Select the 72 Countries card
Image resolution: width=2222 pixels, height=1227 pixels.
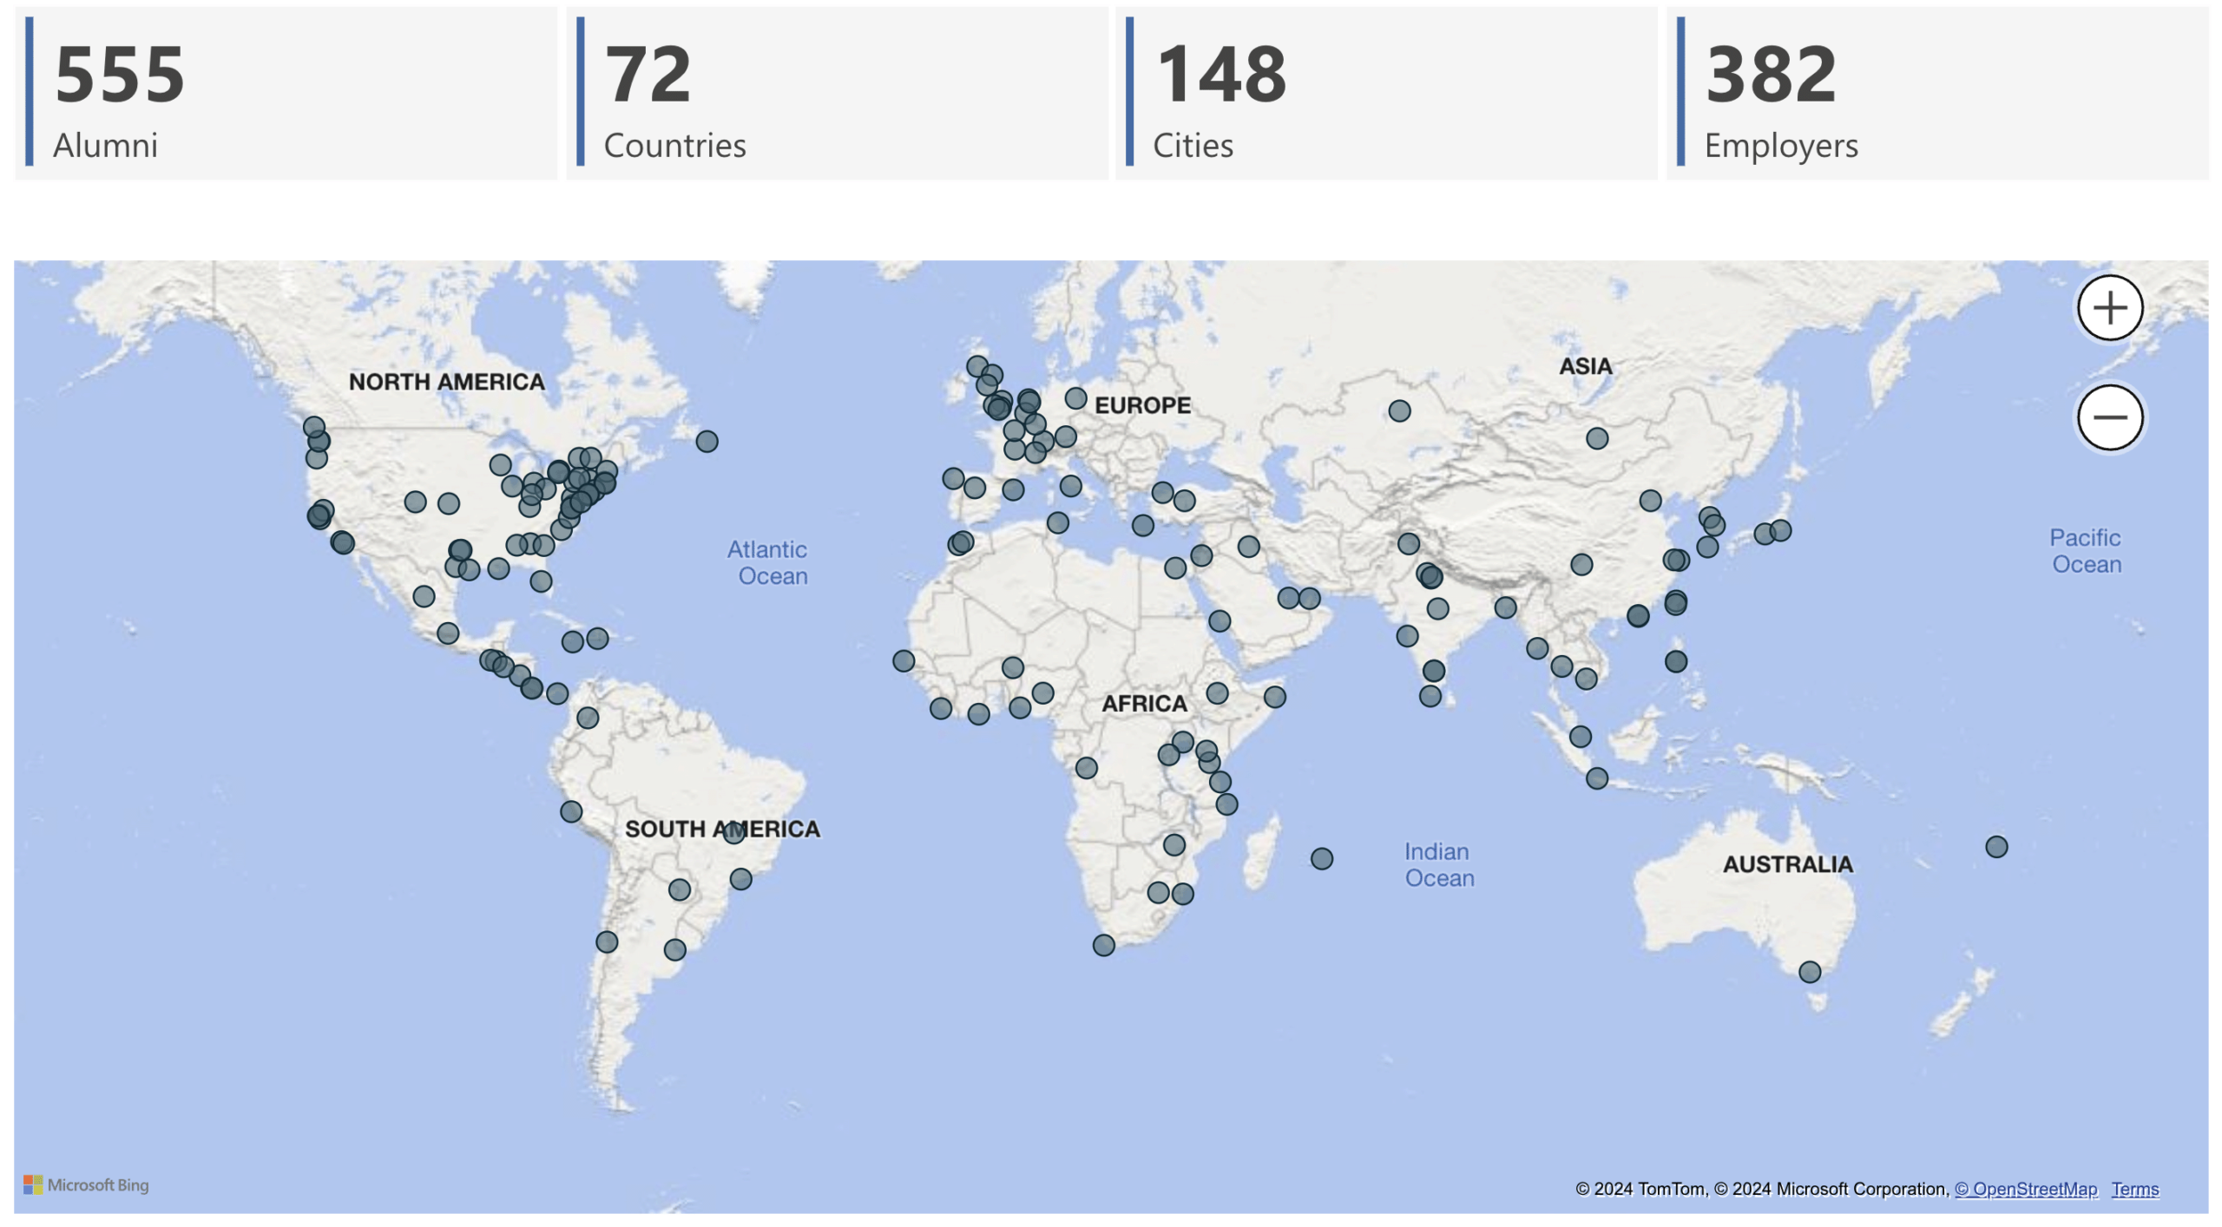click(x=838, y=94)
